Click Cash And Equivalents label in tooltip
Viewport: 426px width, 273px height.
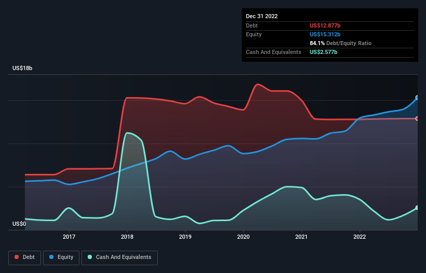[x=273, y=52]
